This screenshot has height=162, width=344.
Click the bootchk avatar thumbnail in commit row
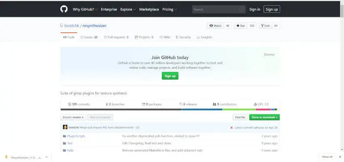click(x=65, y=127)
